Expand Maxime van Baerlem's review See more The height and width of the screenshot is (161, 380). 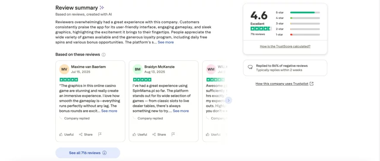109,111
